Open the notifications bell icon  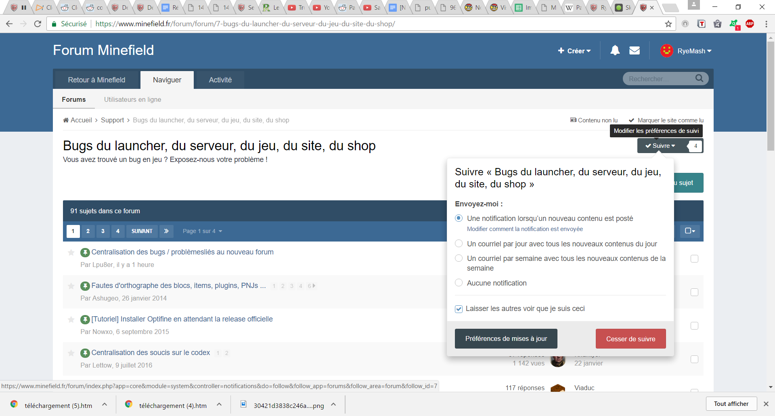pyautogui.click(x=615, y=50)
